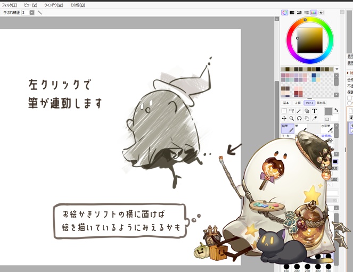Image resolution: width=353 pixels, height=272 pixels.
Task: Show the color wheel panel icon
Action: coord(284,13)
